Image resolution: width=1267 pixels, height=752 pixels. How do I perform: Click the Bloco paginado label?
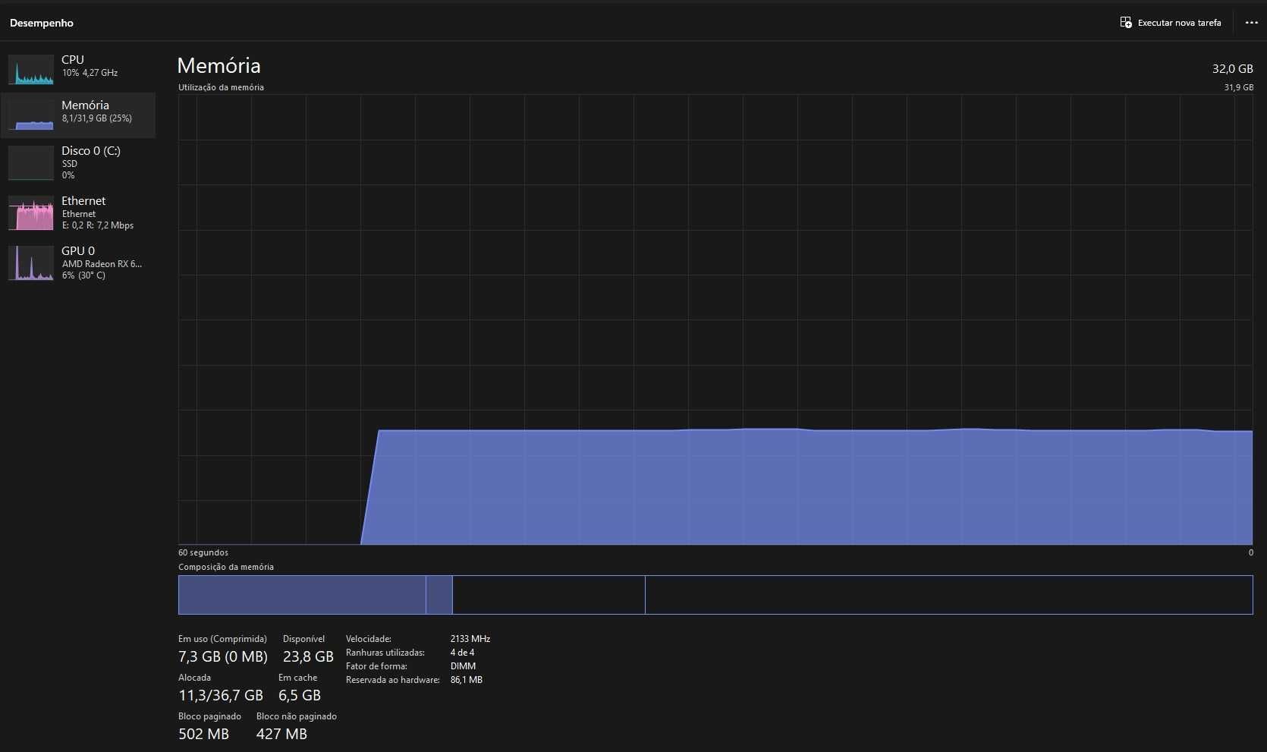(209, 716)
